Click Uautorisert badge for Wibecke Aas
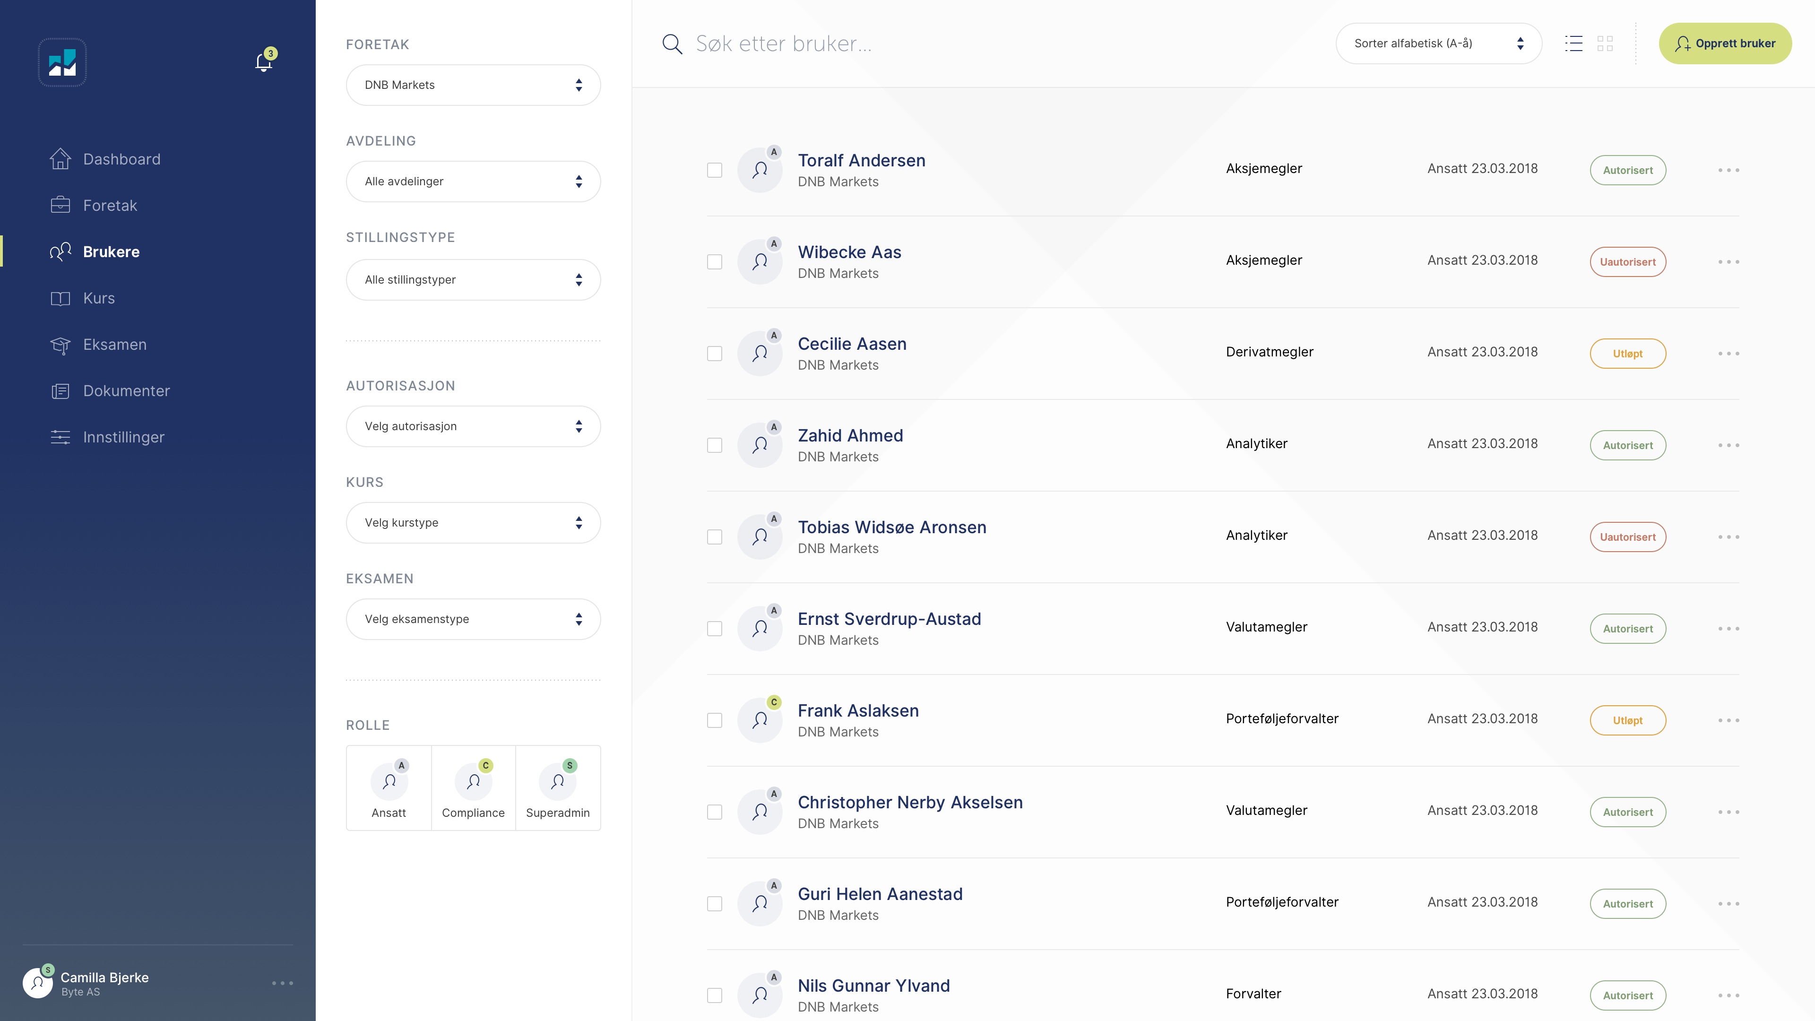Screen dimensions: 1815x1021 (x=1627, y=261)
